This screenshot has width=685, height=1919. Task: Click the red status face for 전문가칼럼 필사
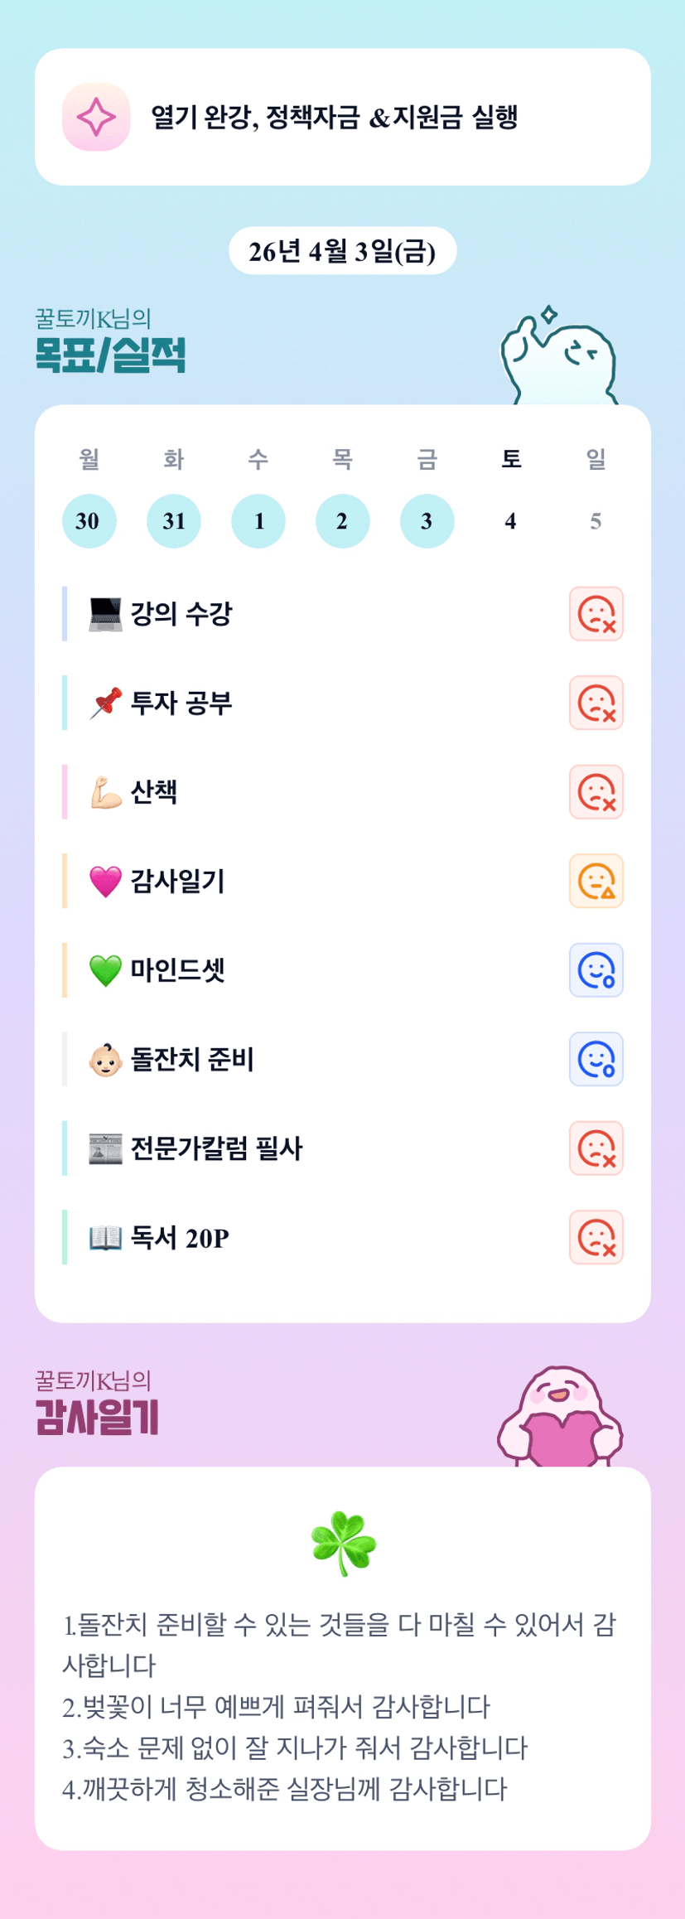tap(596, 1148)
